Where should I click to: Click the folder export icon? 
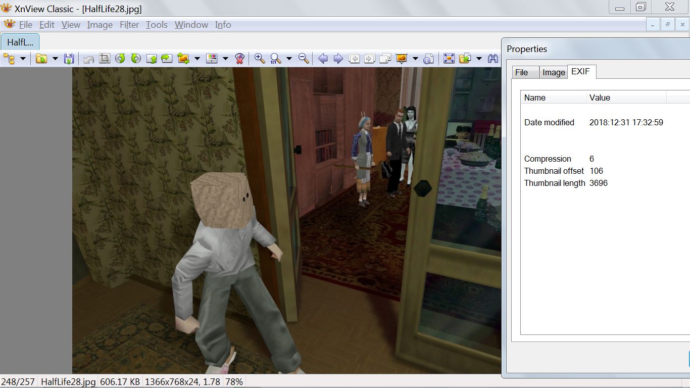(465, 59)
